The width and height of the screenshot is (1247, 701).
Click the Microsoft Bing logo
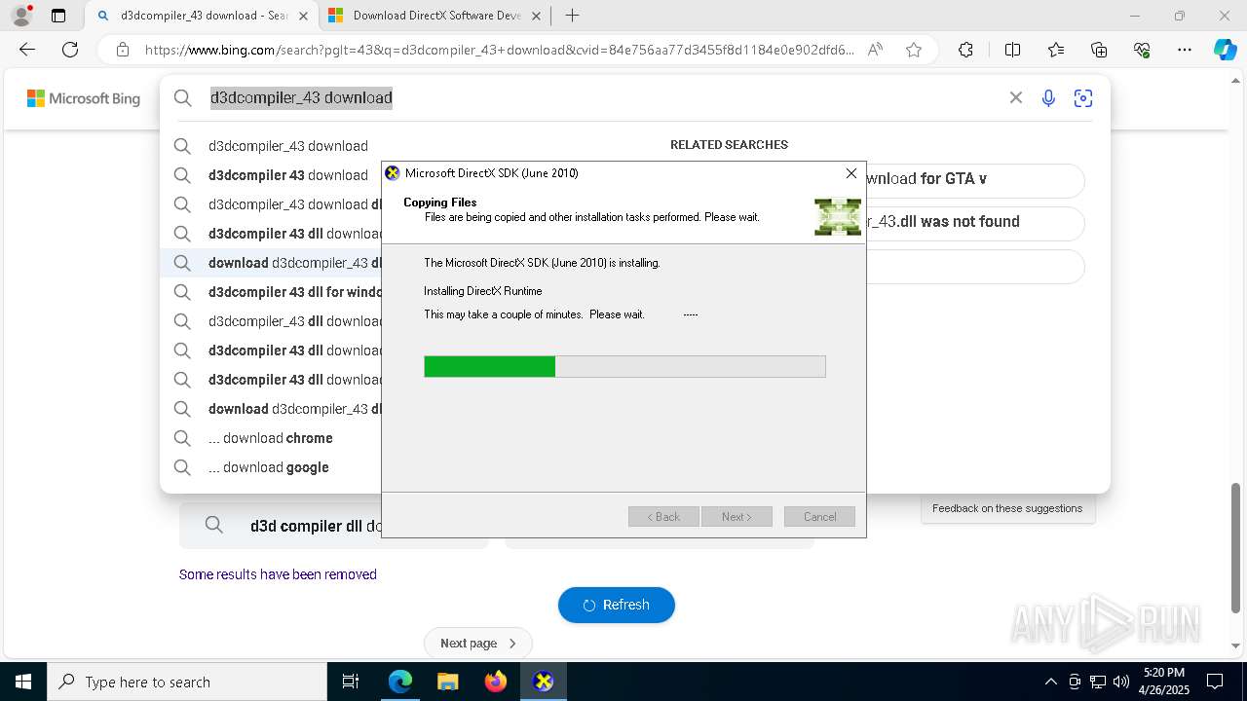click(x=84, y=98)
